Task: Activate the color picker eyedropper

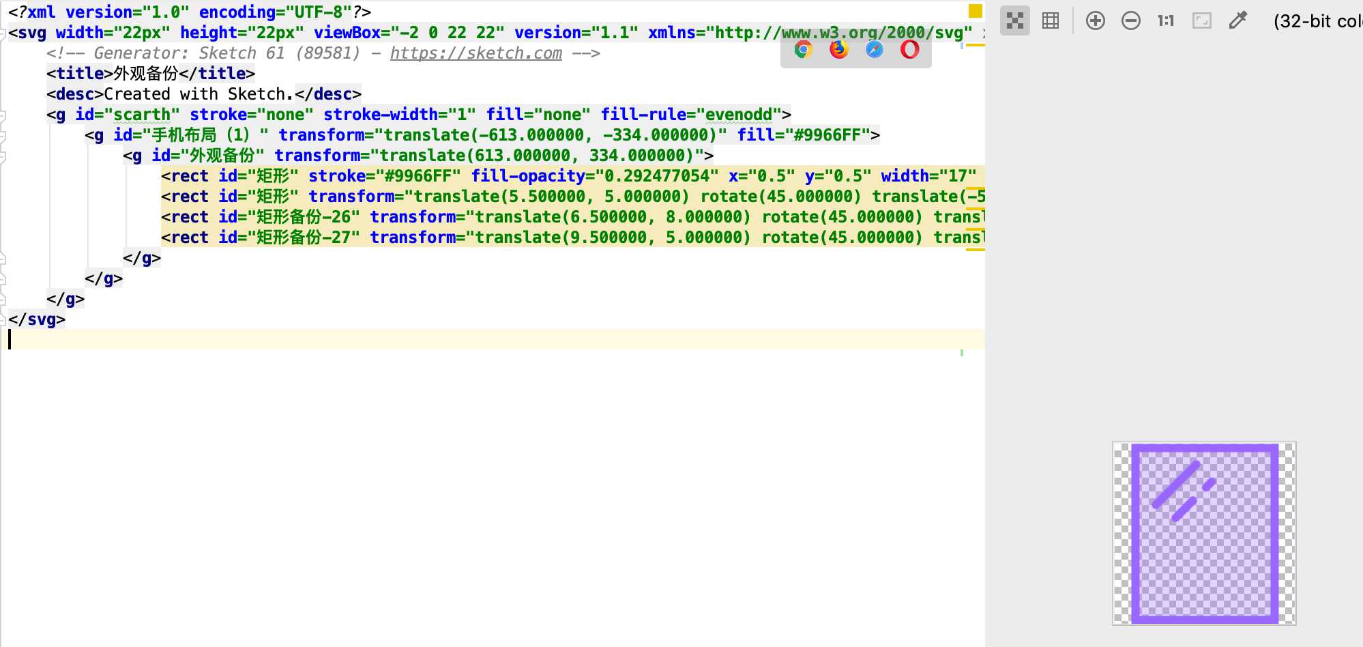Action: [1237, 21]
